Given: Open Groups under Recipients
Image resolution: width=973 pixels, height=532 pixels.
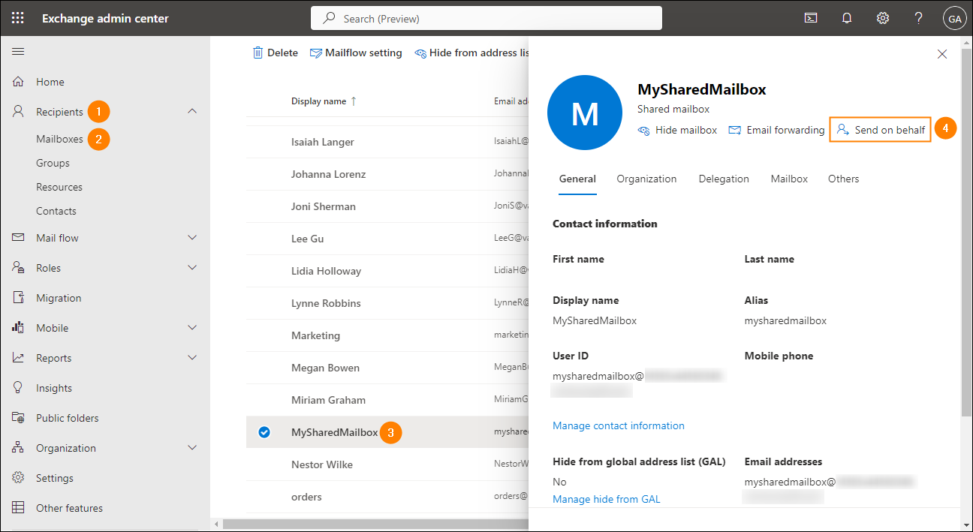Looking at the screenshot, I should pos(53,163).
